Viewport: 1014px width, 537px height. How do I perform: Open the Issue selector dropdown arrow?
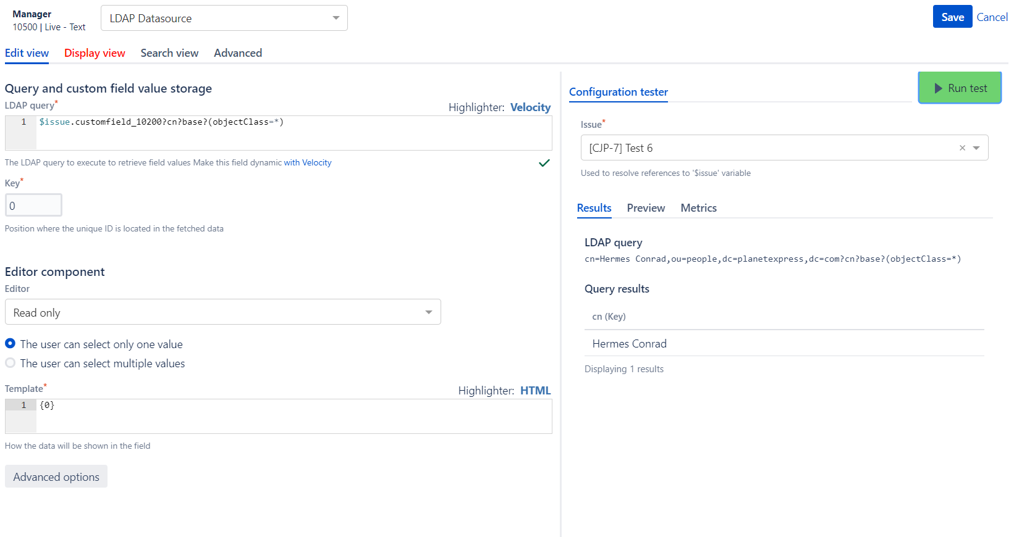[976, 148]
